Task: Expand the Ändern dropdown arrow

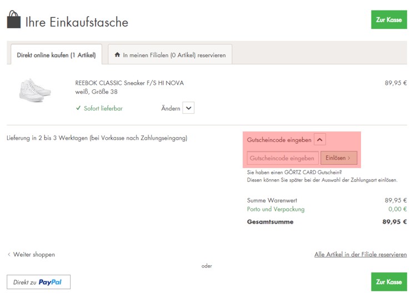Action: [x=188, y=108]
